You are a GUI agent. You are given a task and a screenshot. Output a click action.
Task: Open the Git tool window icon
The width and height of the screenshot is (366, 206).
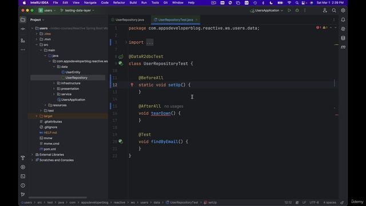pos(23,195)
